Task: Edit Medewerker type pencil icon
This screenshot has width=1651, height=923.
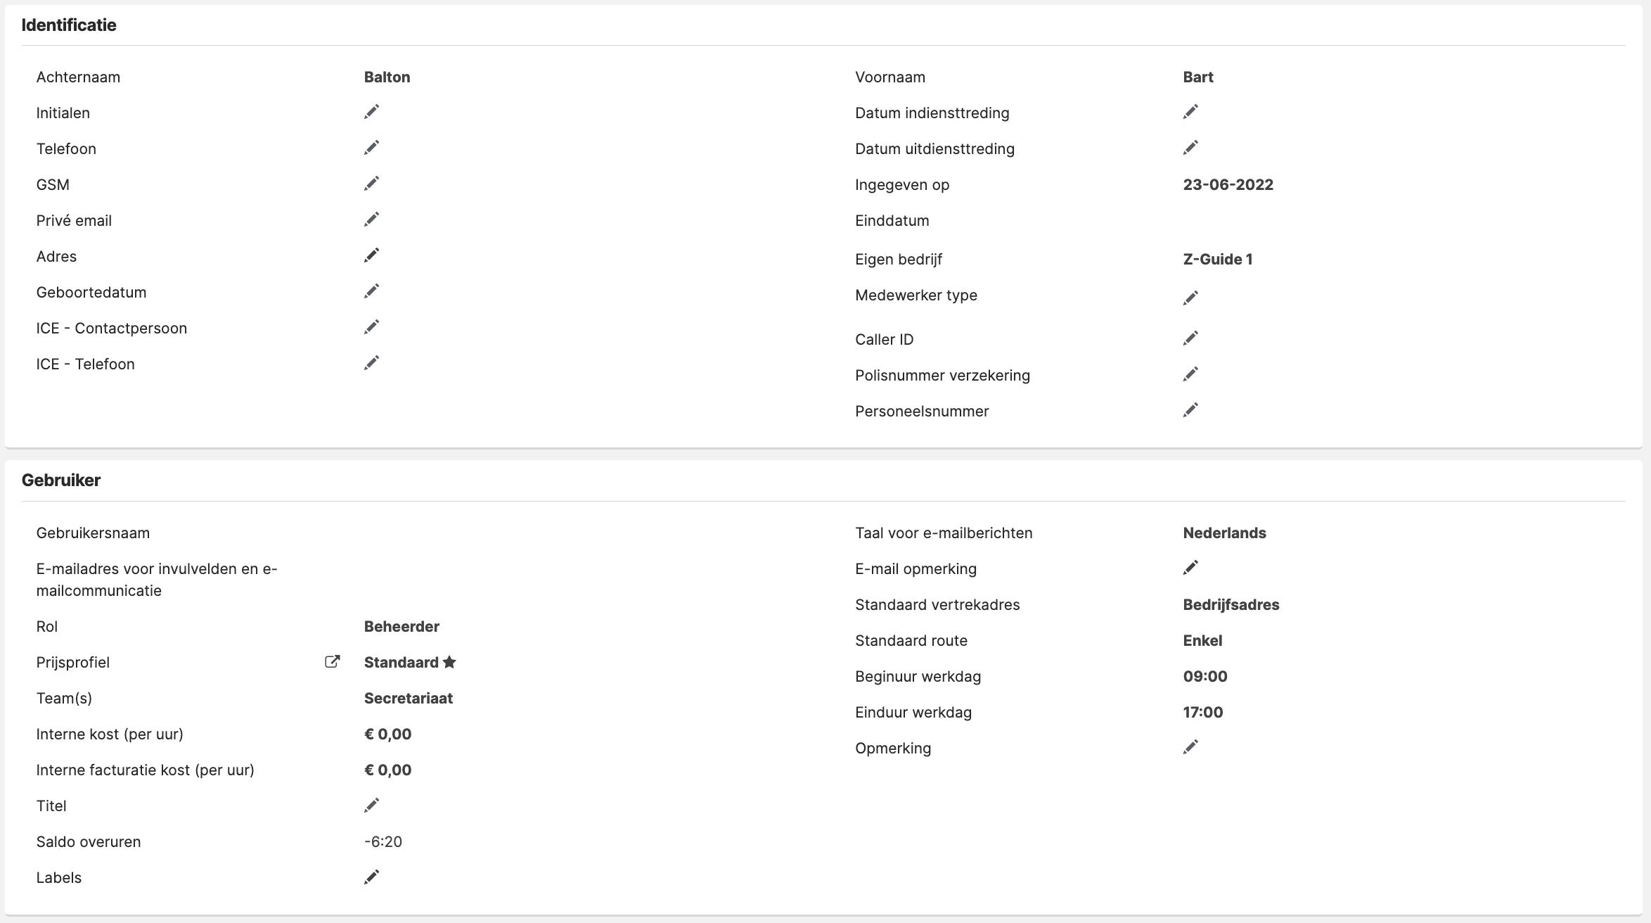Action: point(1190,298)
